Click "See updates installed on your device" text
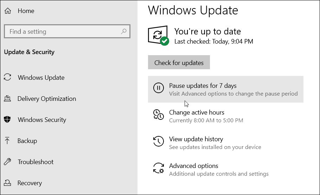Viewport: 320px width, 195px height. pos(215,147)
